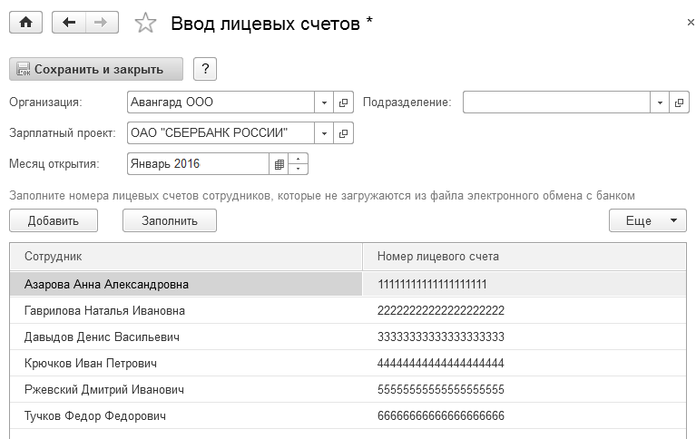The width and height of the screenshot is (696, 439).
Task: Go back with the left arrow
Action: [x=69, y=24]
